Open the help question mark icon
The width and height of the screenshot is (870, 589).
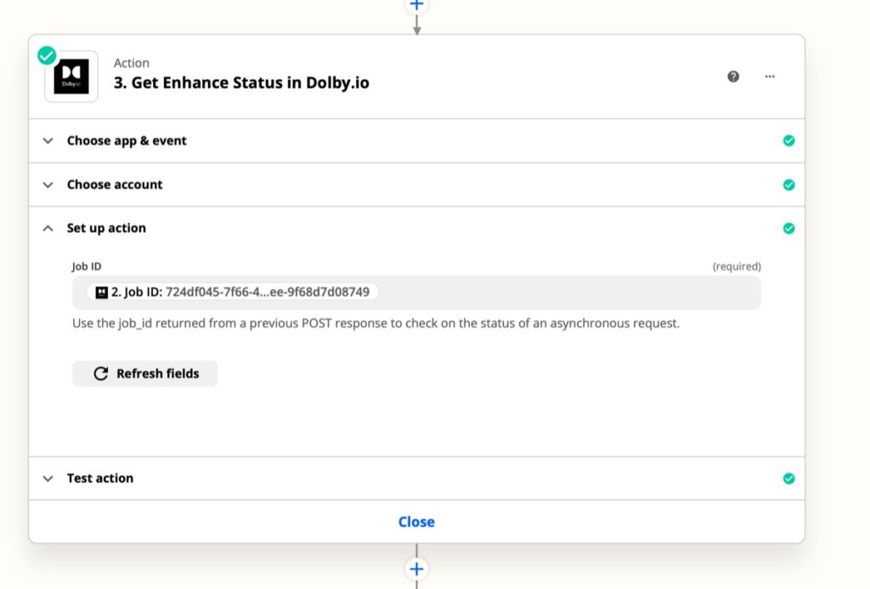pos(733,76)
